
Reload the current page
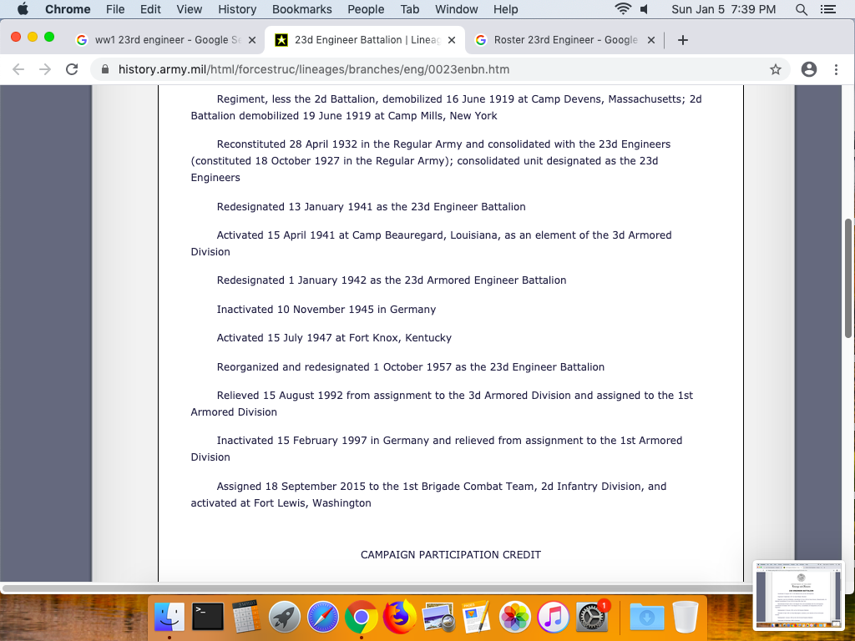point(72,69)
